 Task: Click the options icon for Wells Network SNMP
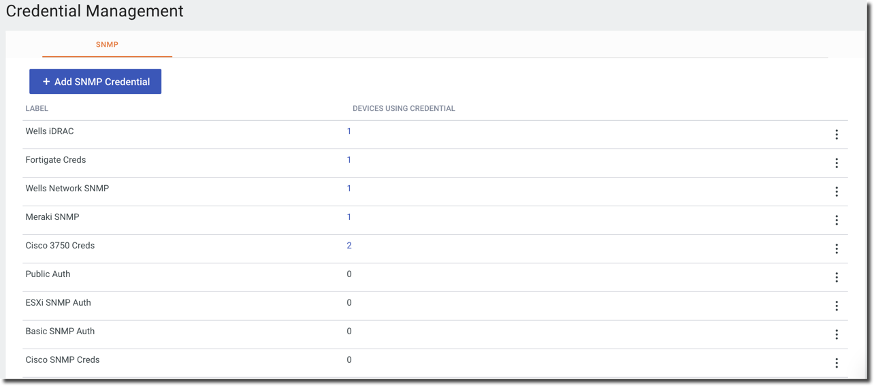click(837, 192)
